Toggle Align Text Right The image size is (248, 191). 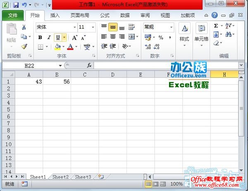122,37
